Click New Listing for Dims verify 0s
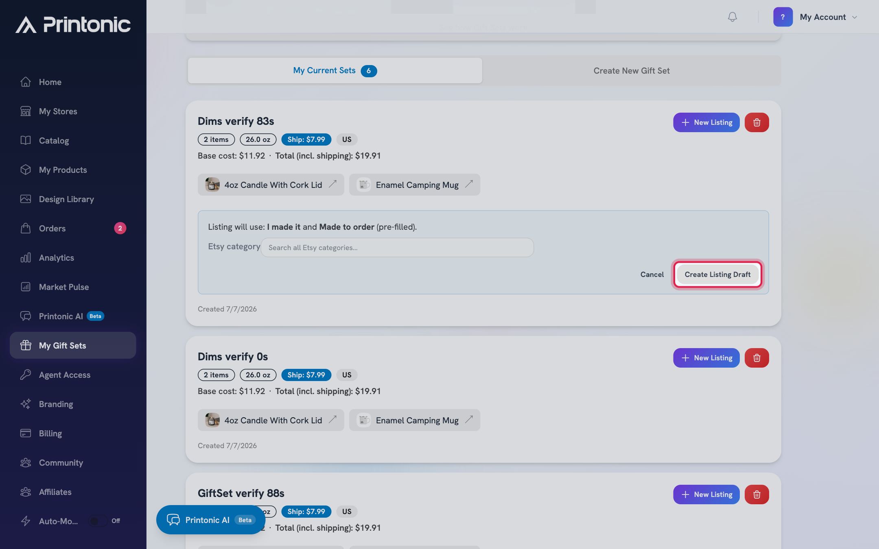879x549 pixels. pos(706,358)
